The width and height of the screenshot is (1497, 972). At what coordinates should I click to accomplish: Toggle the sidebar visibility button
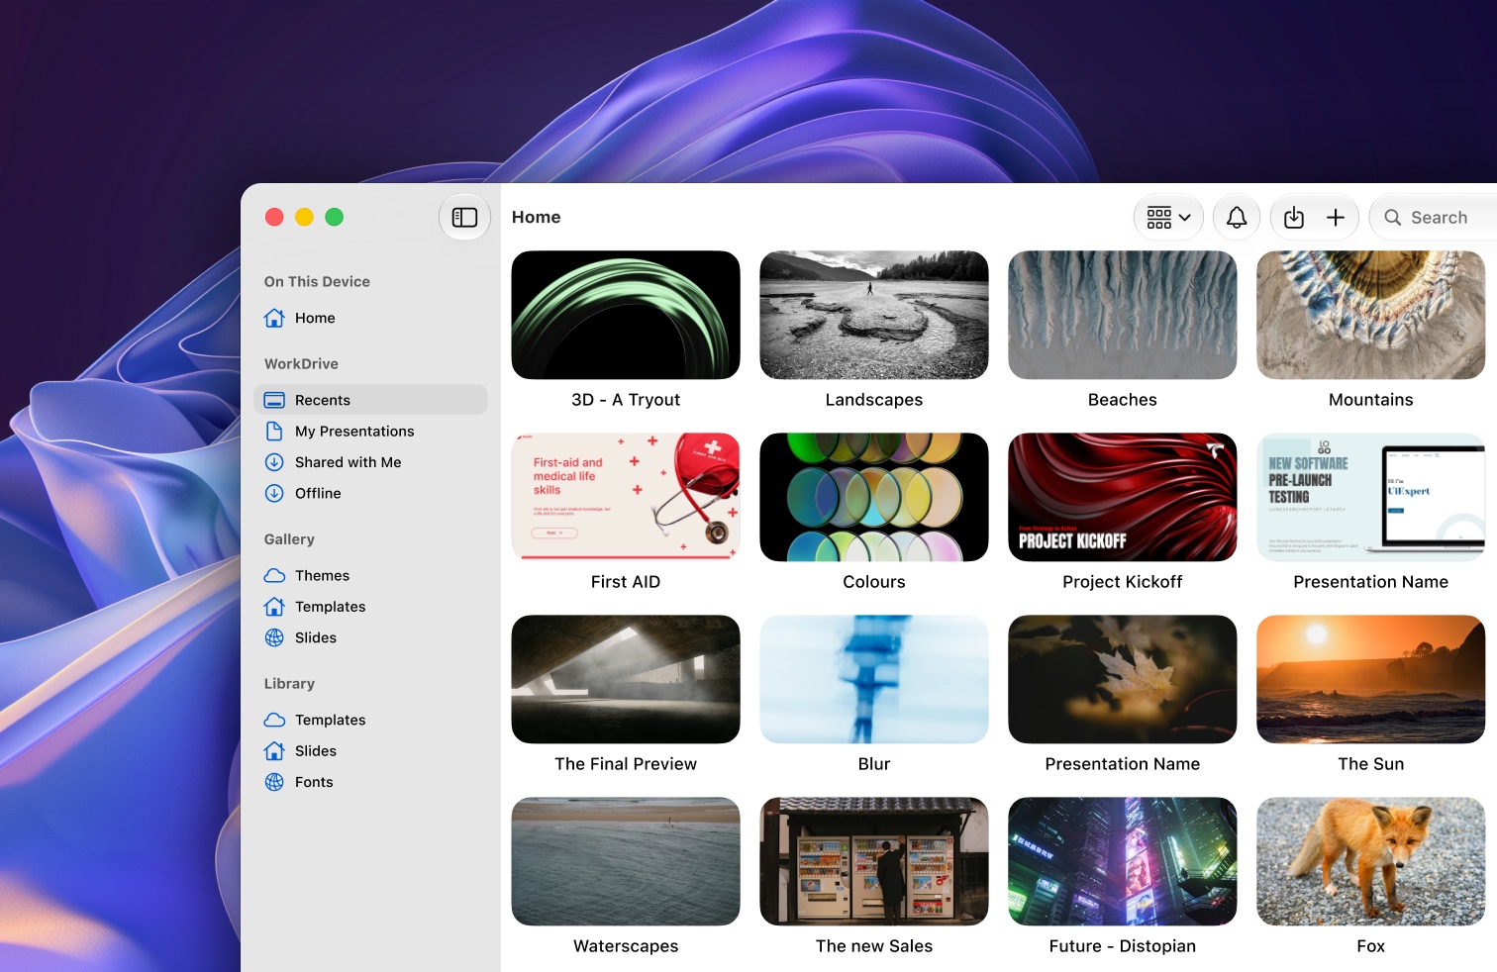(464, 217)
